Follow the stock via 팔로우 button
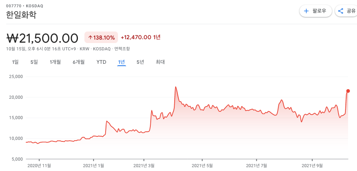 pyautogui.click(x=316, y=11)
